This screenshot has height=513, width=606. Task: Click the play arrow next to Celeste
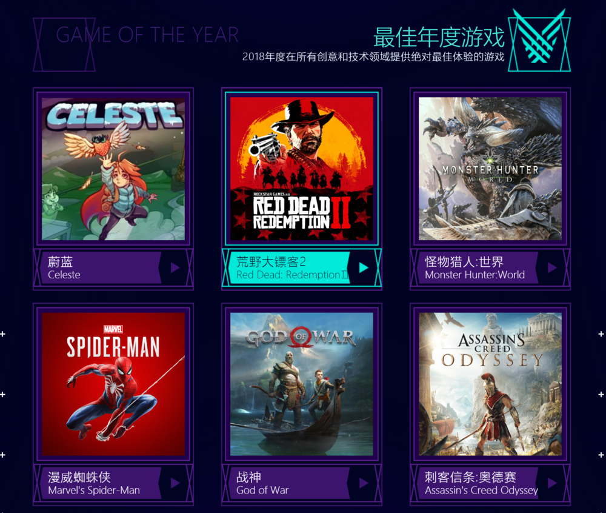click(175, 267)
